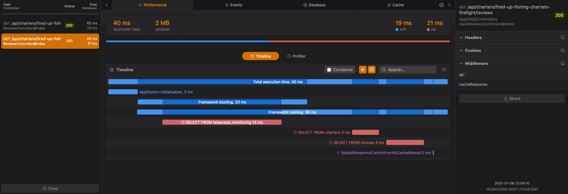Share this request
The width and height of the screenshot is (568, 194).
click(512, 98)
